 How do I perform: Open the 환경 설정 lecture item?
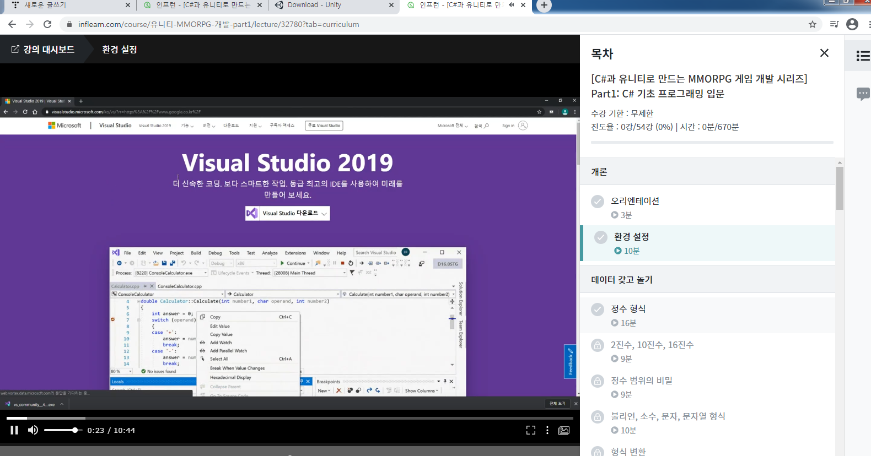[707, 243]
